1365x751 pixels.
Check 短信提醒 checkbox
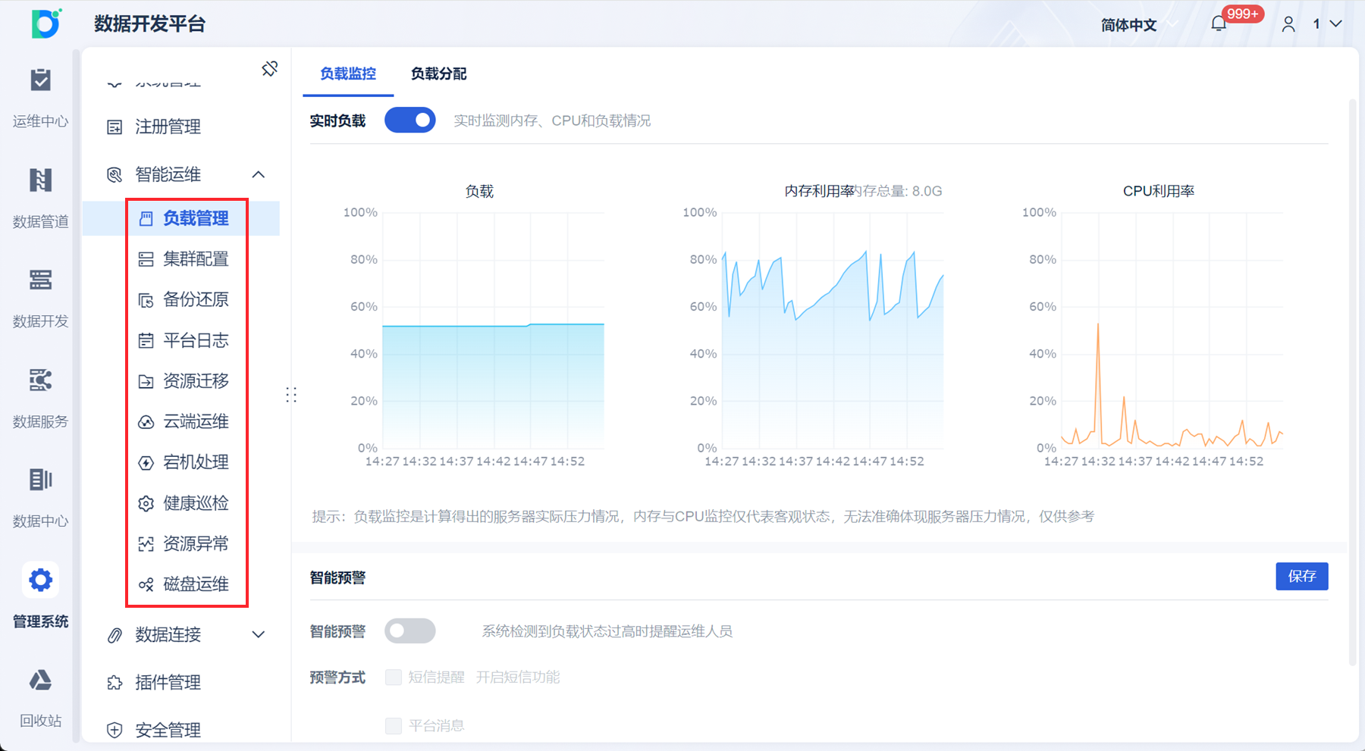tap(394, 677)
